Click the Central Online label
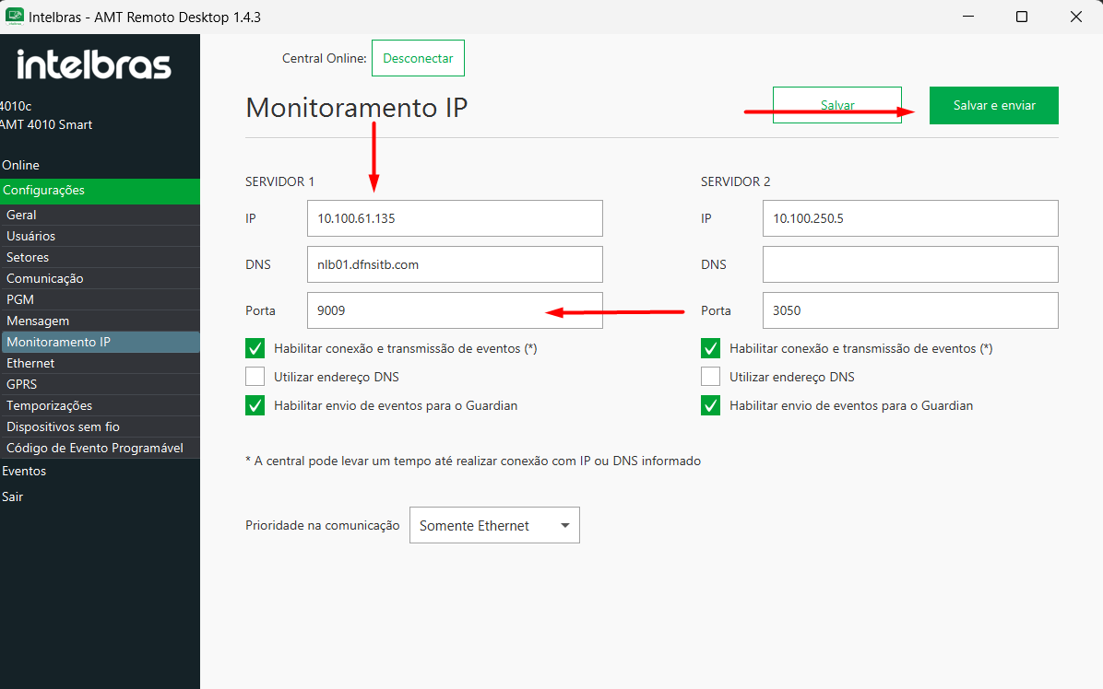Image resolution: width=1103 pixels, height=689 pixels. tap(325, 58)
